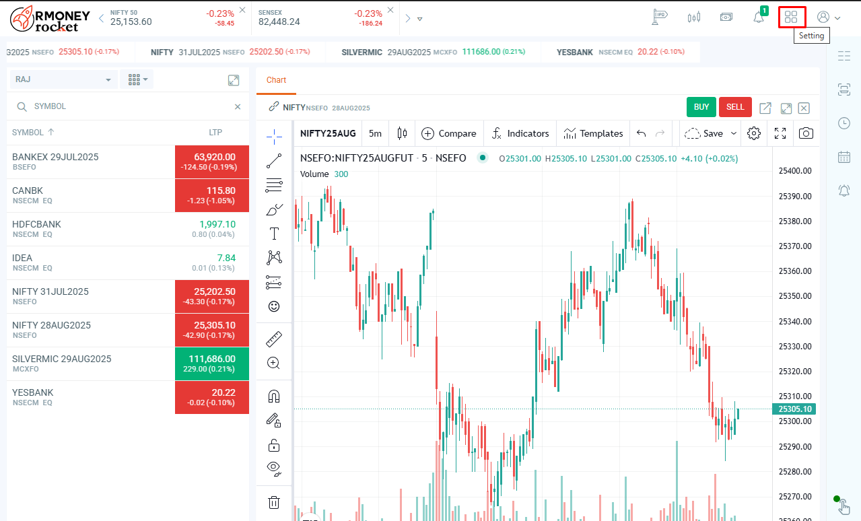Select the brush drawing tool
Viewport: 861px width, 521px height.
coord(274,209)
